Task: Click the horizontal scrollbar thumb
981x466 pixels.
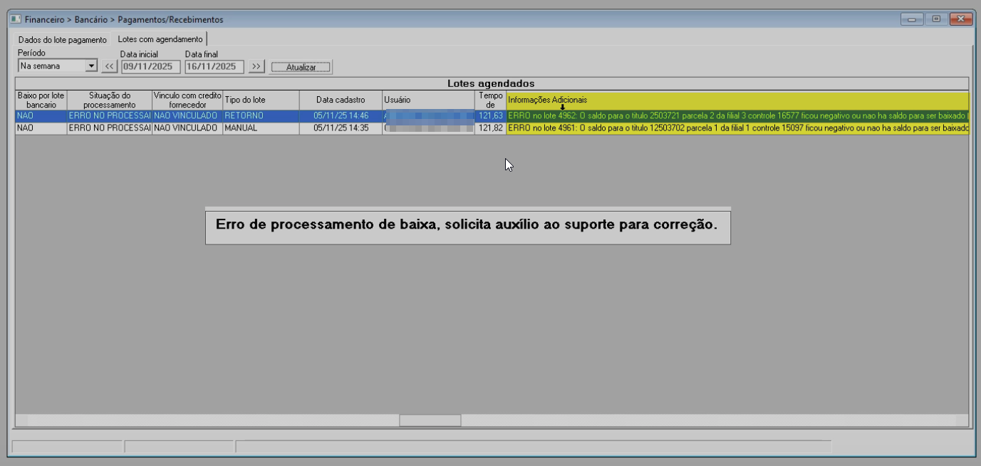Action: point(430,420)
